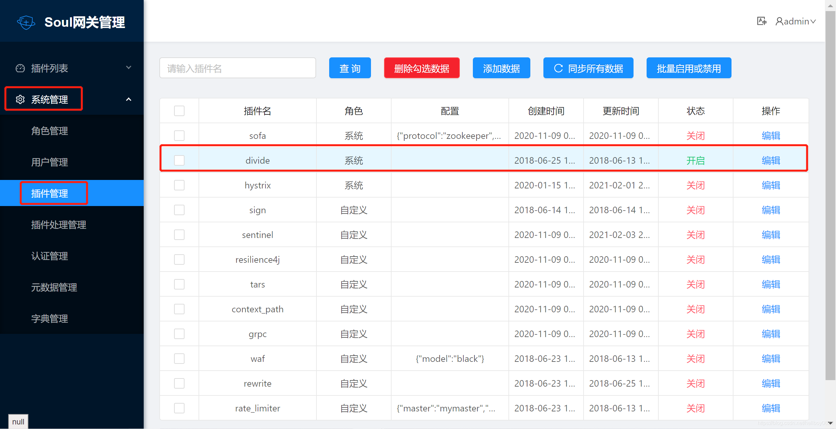The height and width of the screenshot is (429, 836).
Task: Click the admin user avatar icon
Action: point(779,22)
